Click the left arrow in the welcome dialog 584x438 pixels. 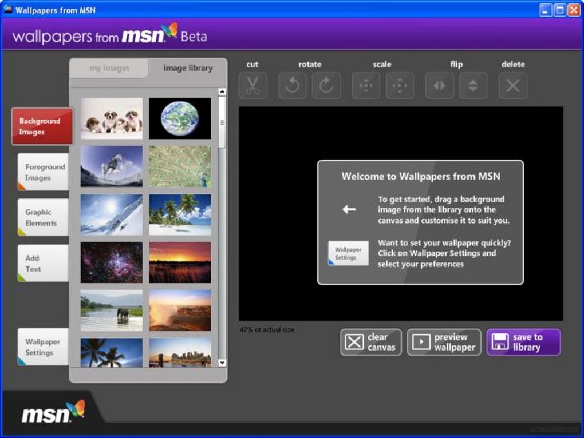pos(349,209)
